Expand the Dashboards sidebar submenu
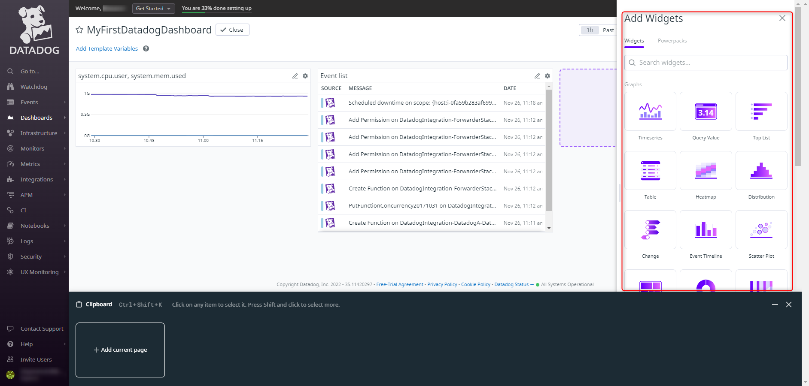Viewport: 809px width, 386px height. pos(65,118)
